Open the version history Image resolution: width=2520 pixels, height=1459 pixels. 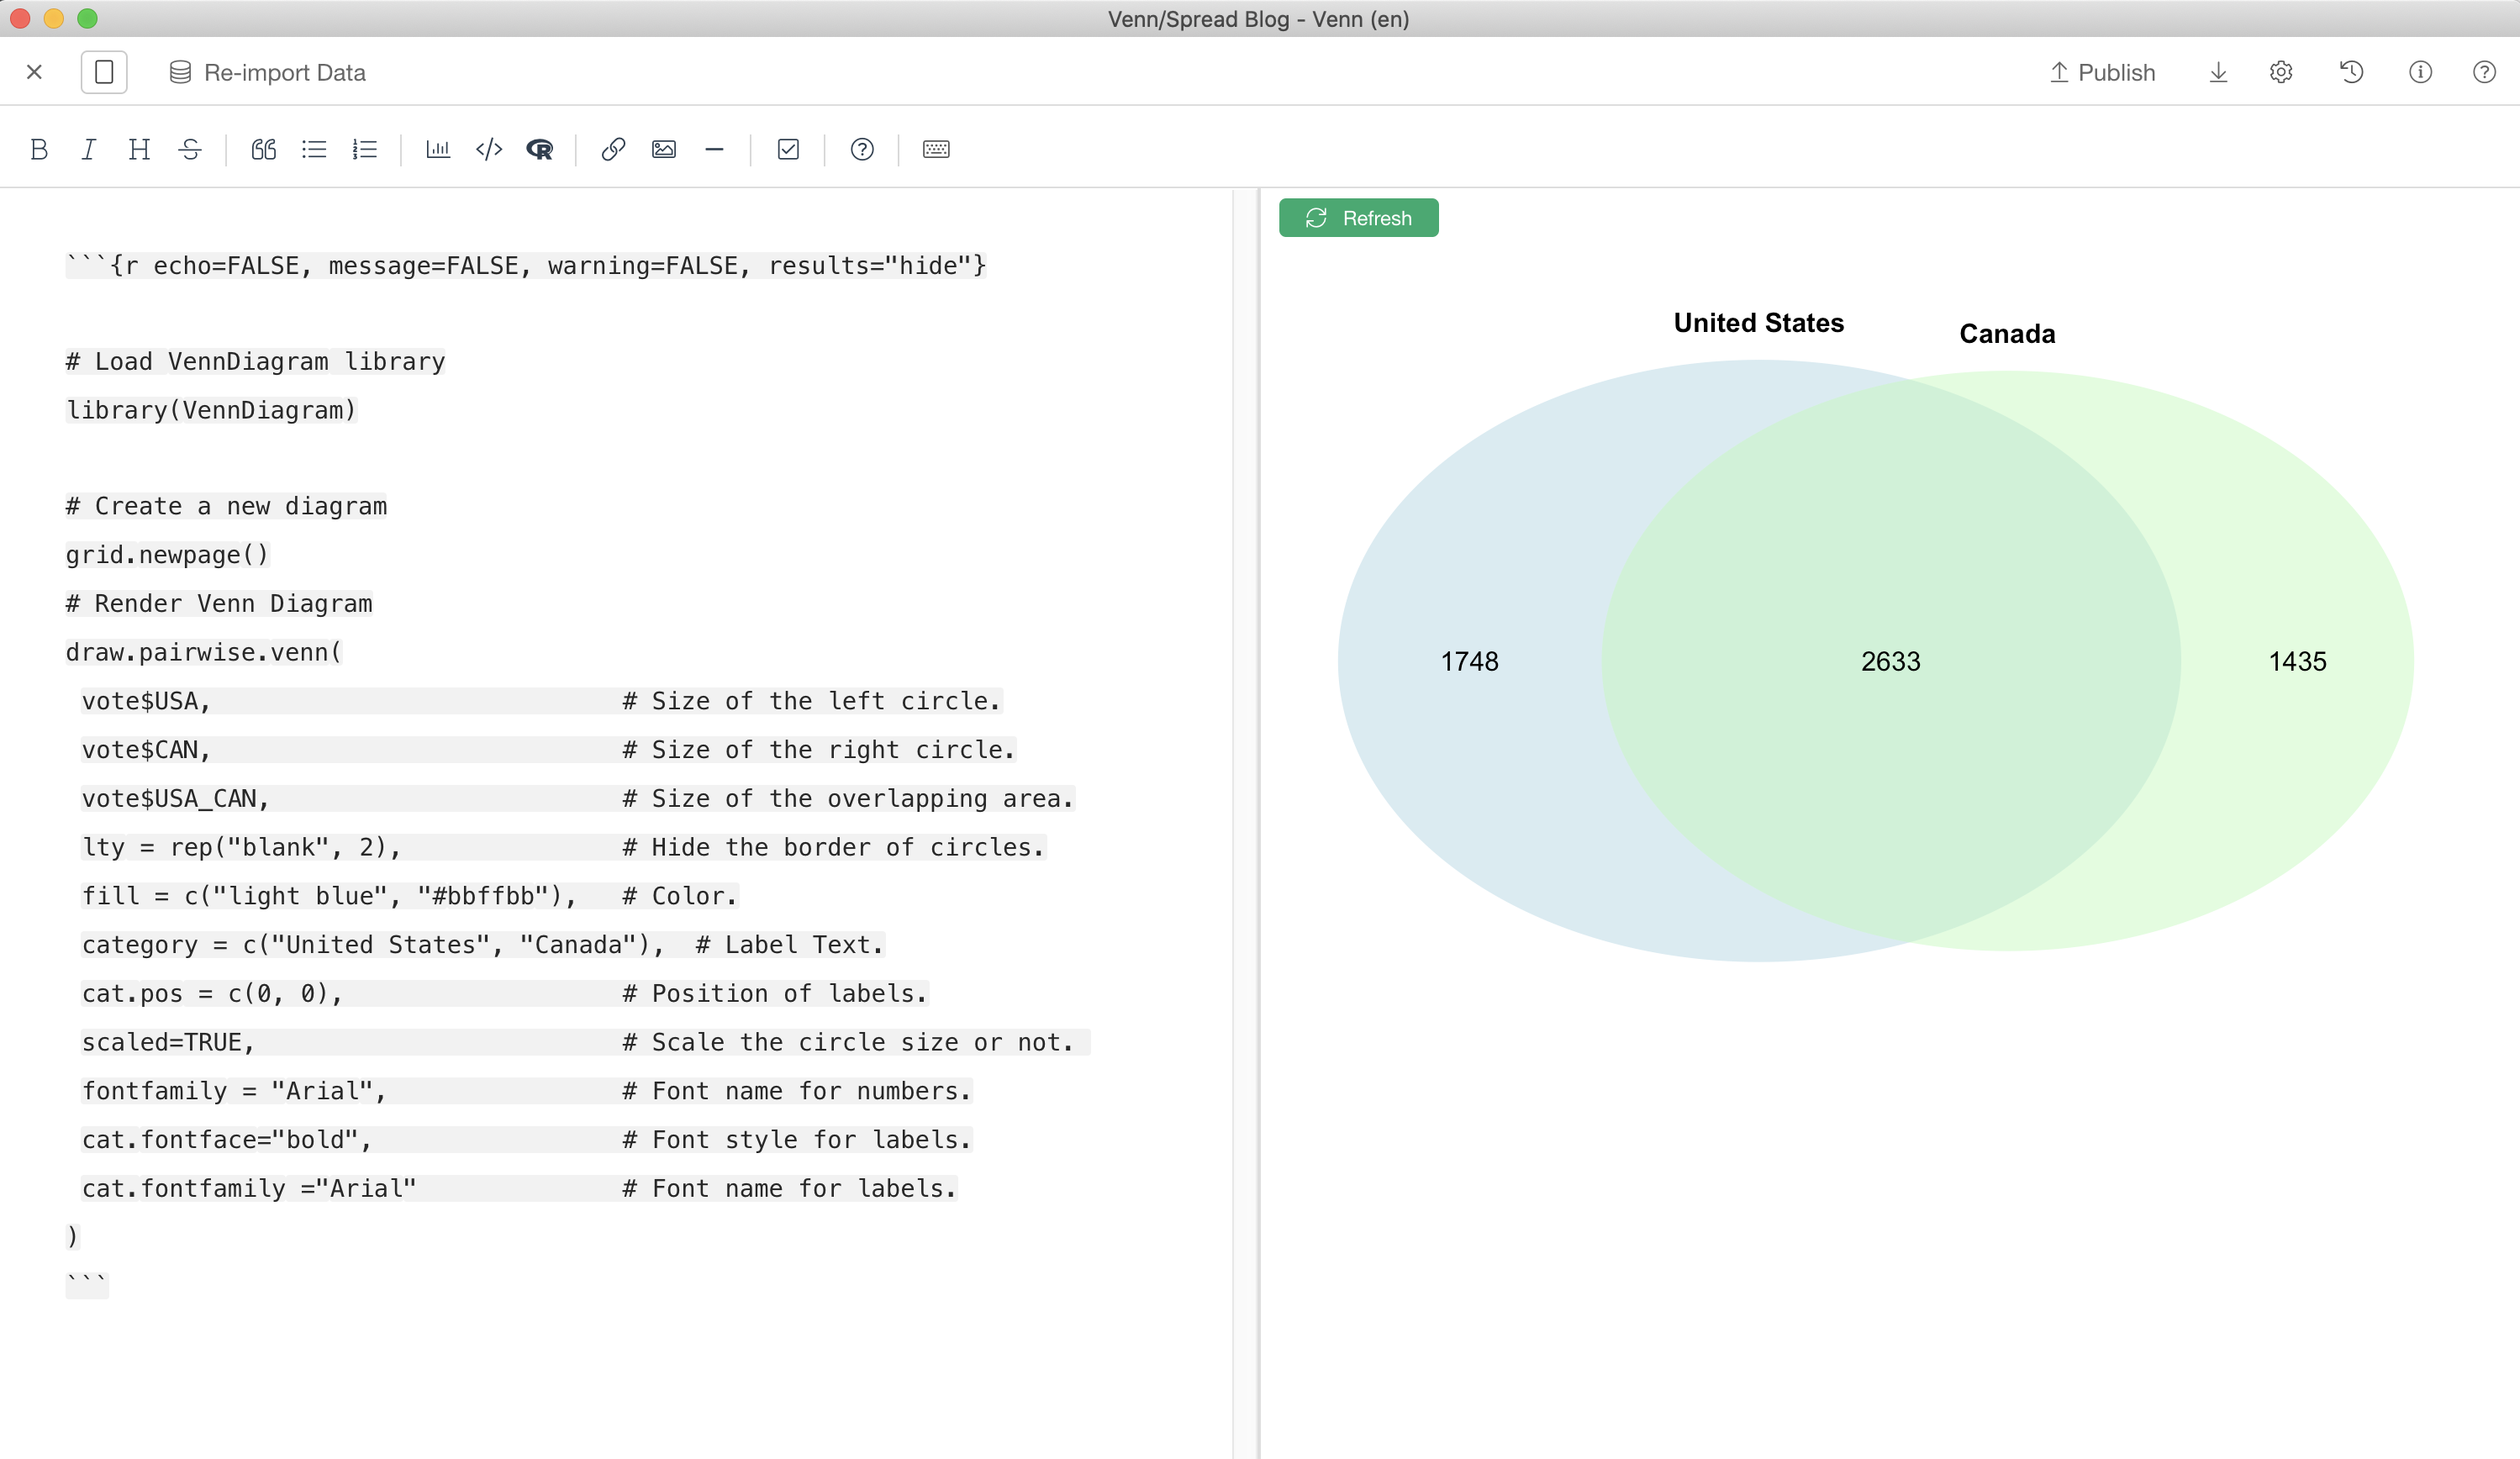2351,72
